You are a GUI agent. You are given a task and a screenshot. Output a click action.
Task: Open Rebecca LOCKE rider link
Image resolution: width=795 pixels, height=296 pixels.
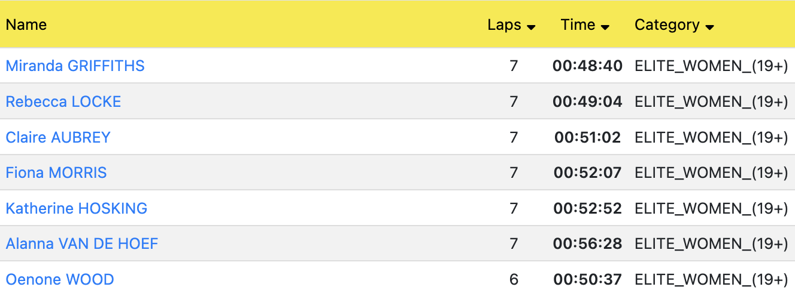tap(63, 101)
